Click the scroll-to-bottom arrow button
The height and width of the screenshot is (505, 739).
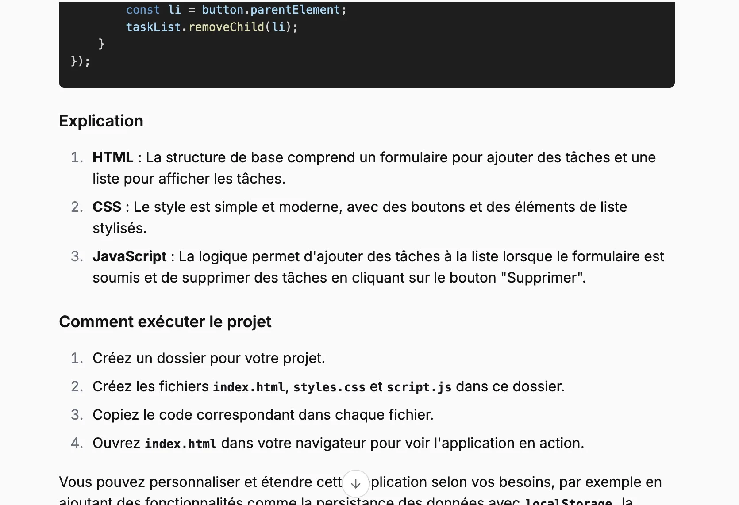[355, 484]
